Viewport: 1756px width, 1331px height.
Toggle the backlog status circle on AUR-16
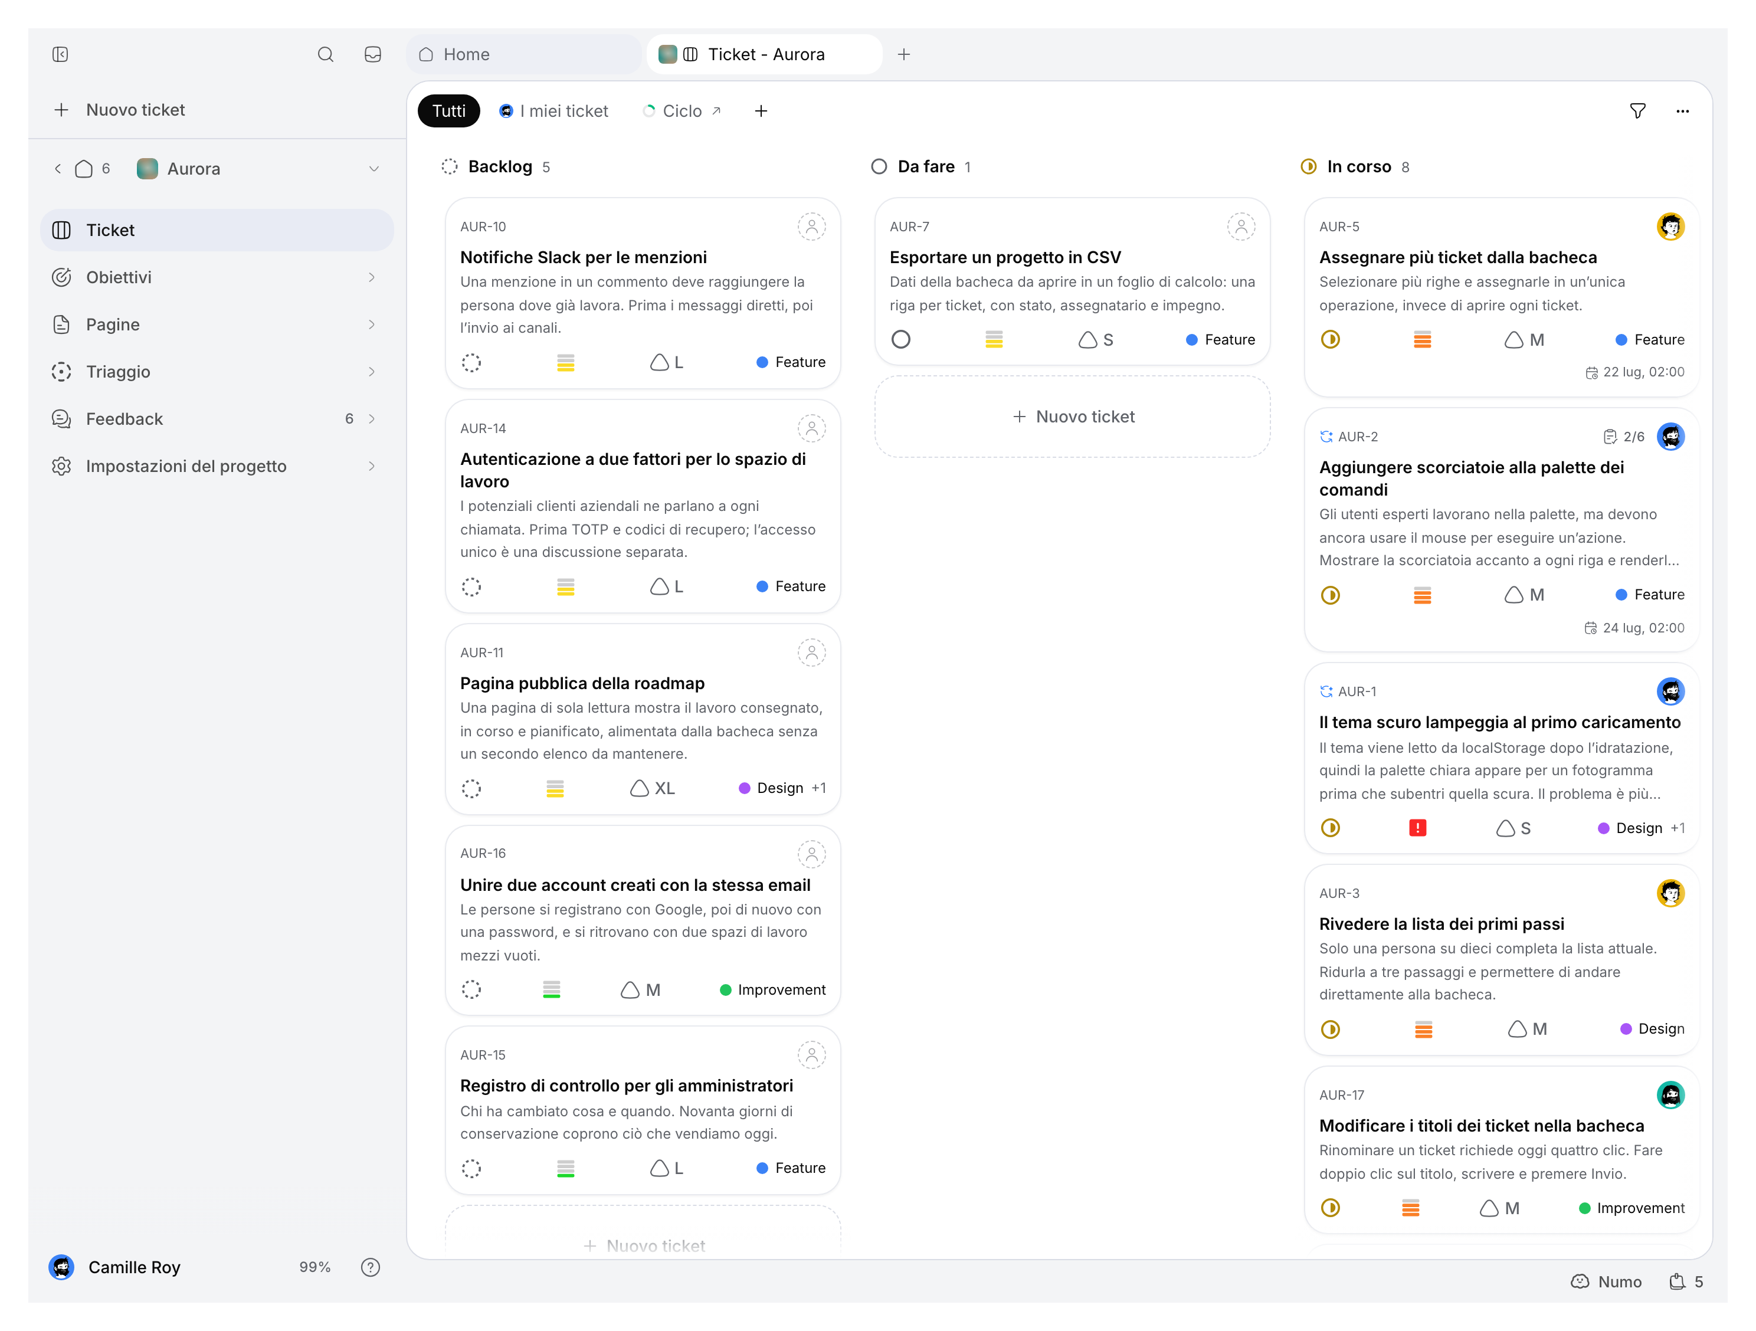[471, 990]
